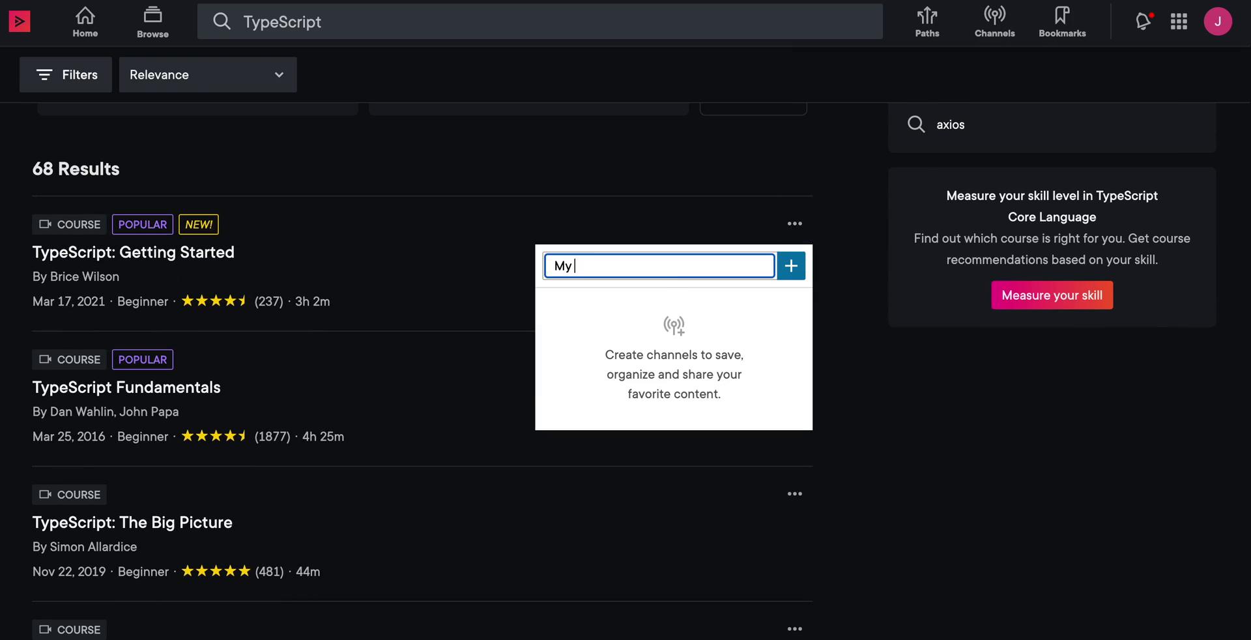
Task: Open the Paths page
Action: (x=927, y=22)
